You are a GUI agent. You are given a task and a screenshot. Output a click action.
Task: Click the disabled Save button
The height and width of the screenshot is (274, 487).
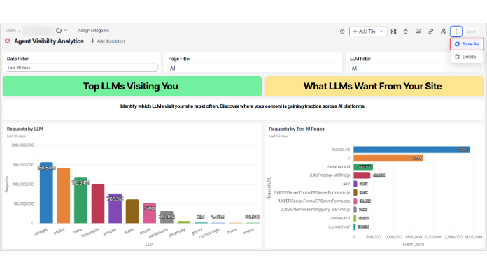(x=471, y=31)
